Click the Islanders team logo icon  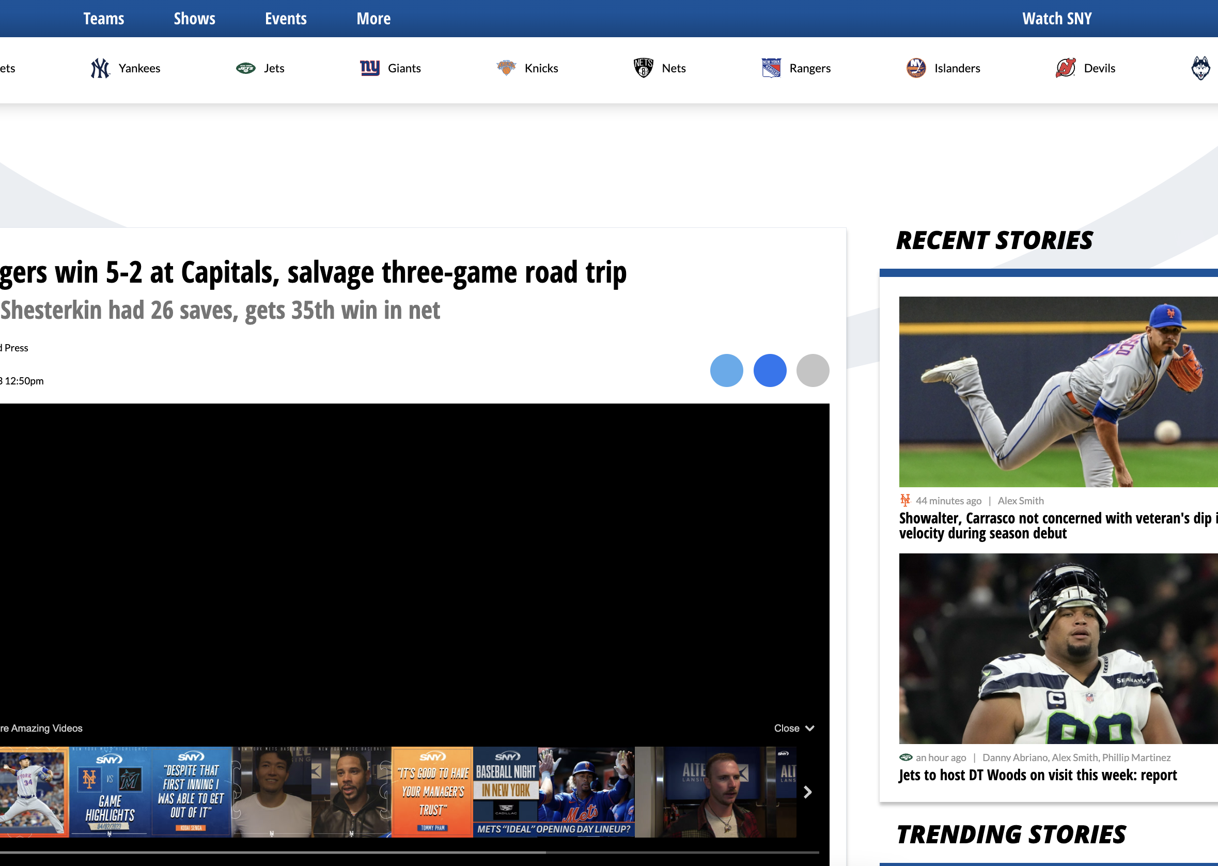point(916,68)
